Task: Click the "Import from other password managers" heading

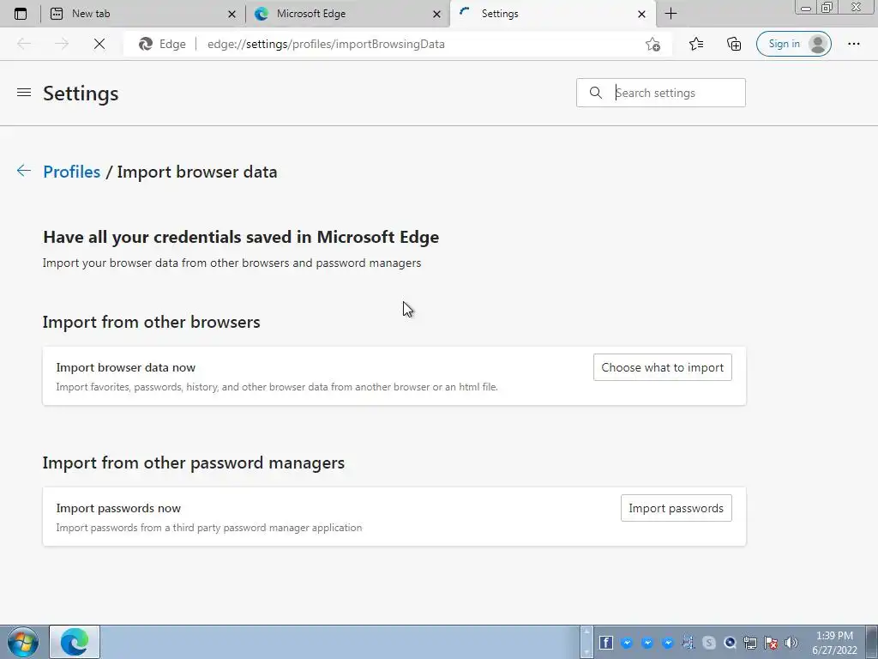Action: tap(193, 463)
